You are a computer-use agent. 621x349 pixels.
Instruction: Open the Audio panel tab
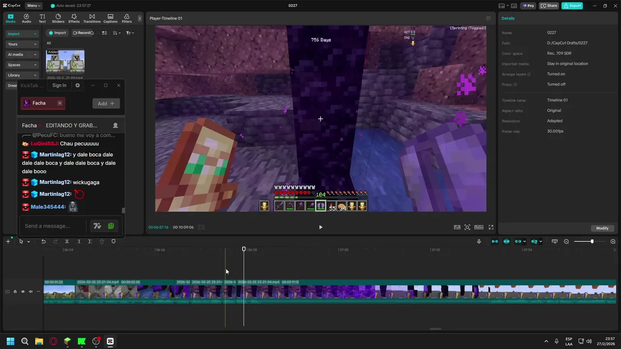pyautogui.click(x=26, y=18)
